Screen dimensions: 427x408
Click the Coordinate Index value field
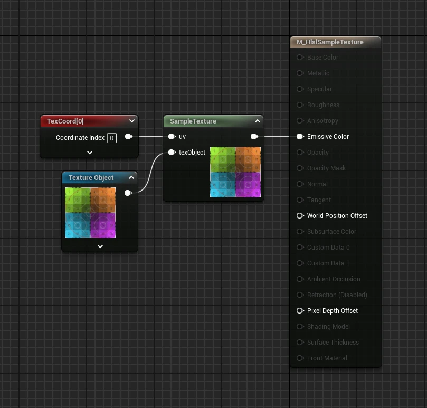click(x=111, y=138)
